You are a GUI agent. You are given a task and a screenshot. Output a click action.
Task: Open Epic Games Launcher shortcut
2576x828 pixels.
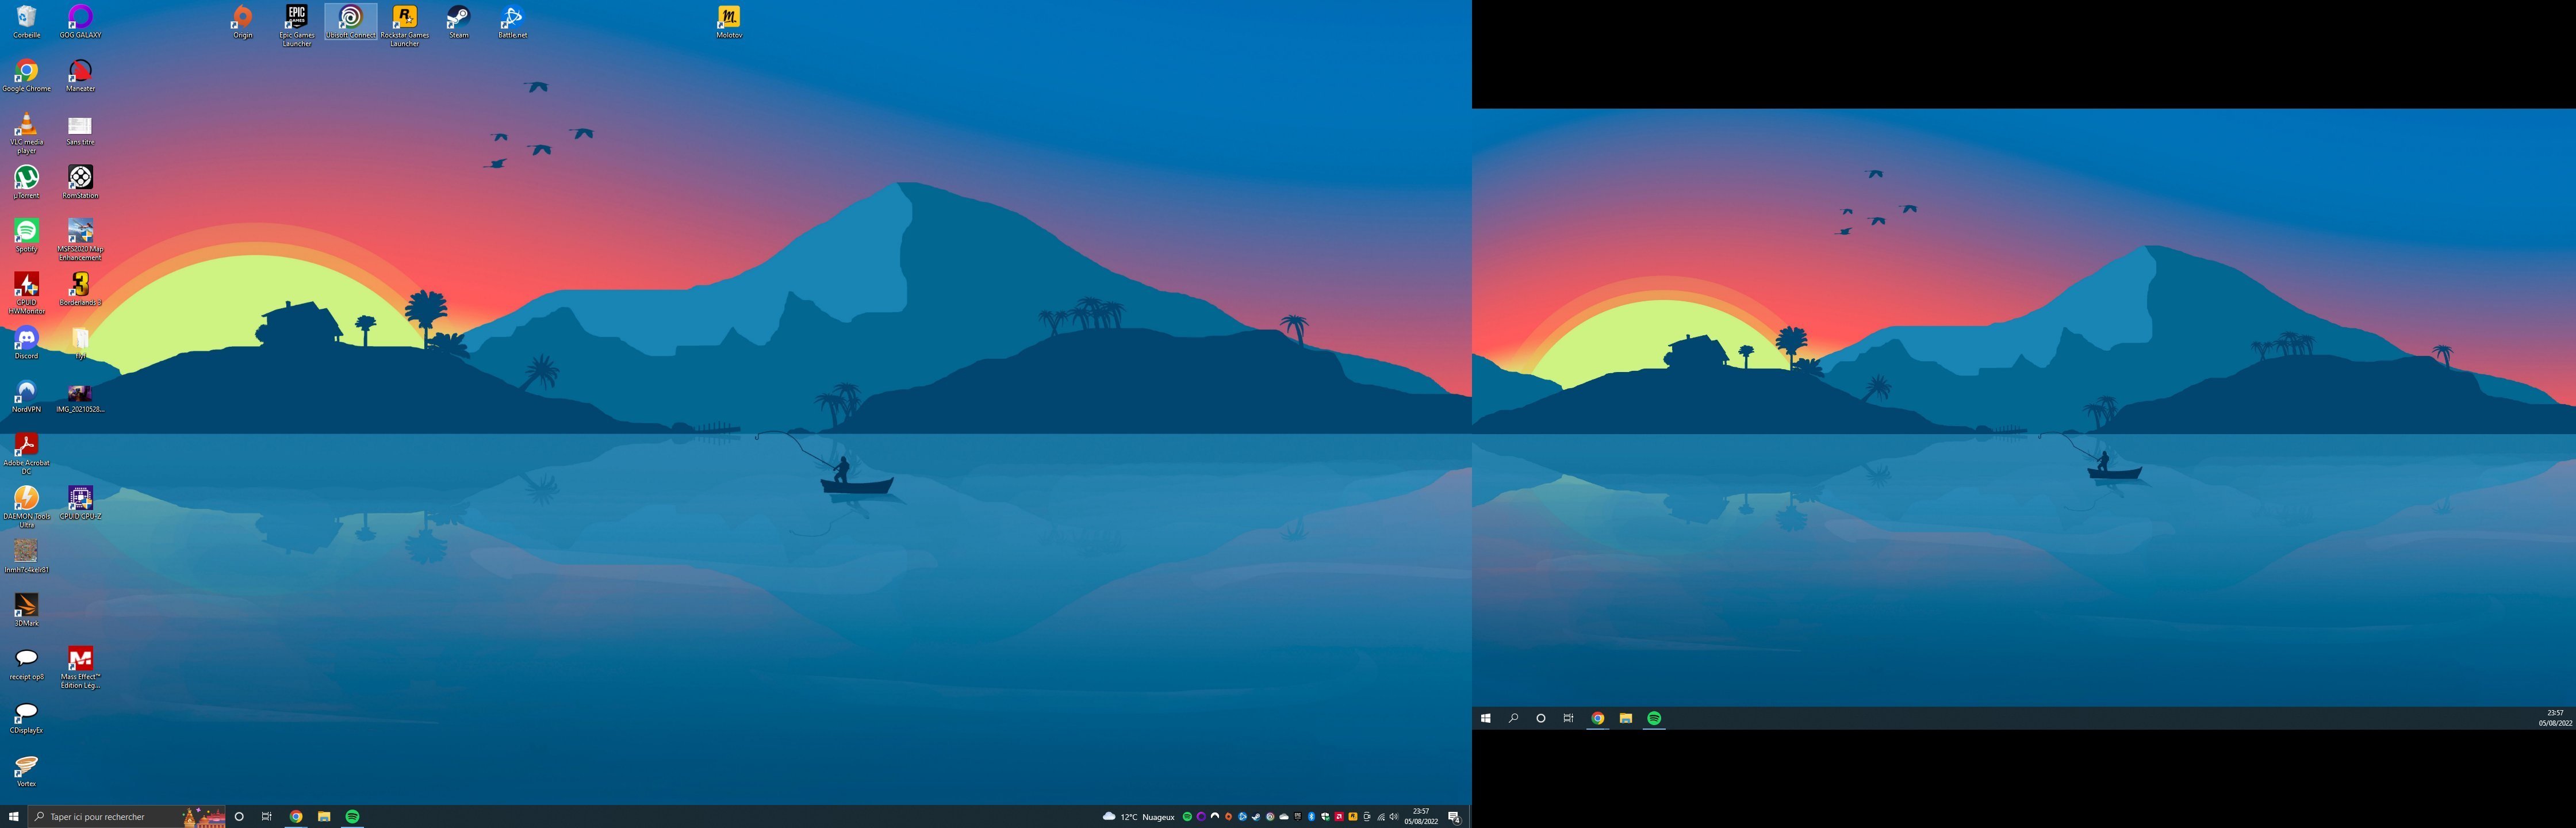click(296, 18)
